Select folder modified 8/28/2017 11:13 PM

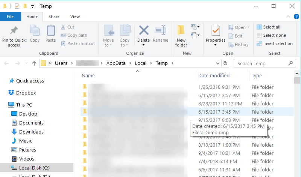coord(187,103)
